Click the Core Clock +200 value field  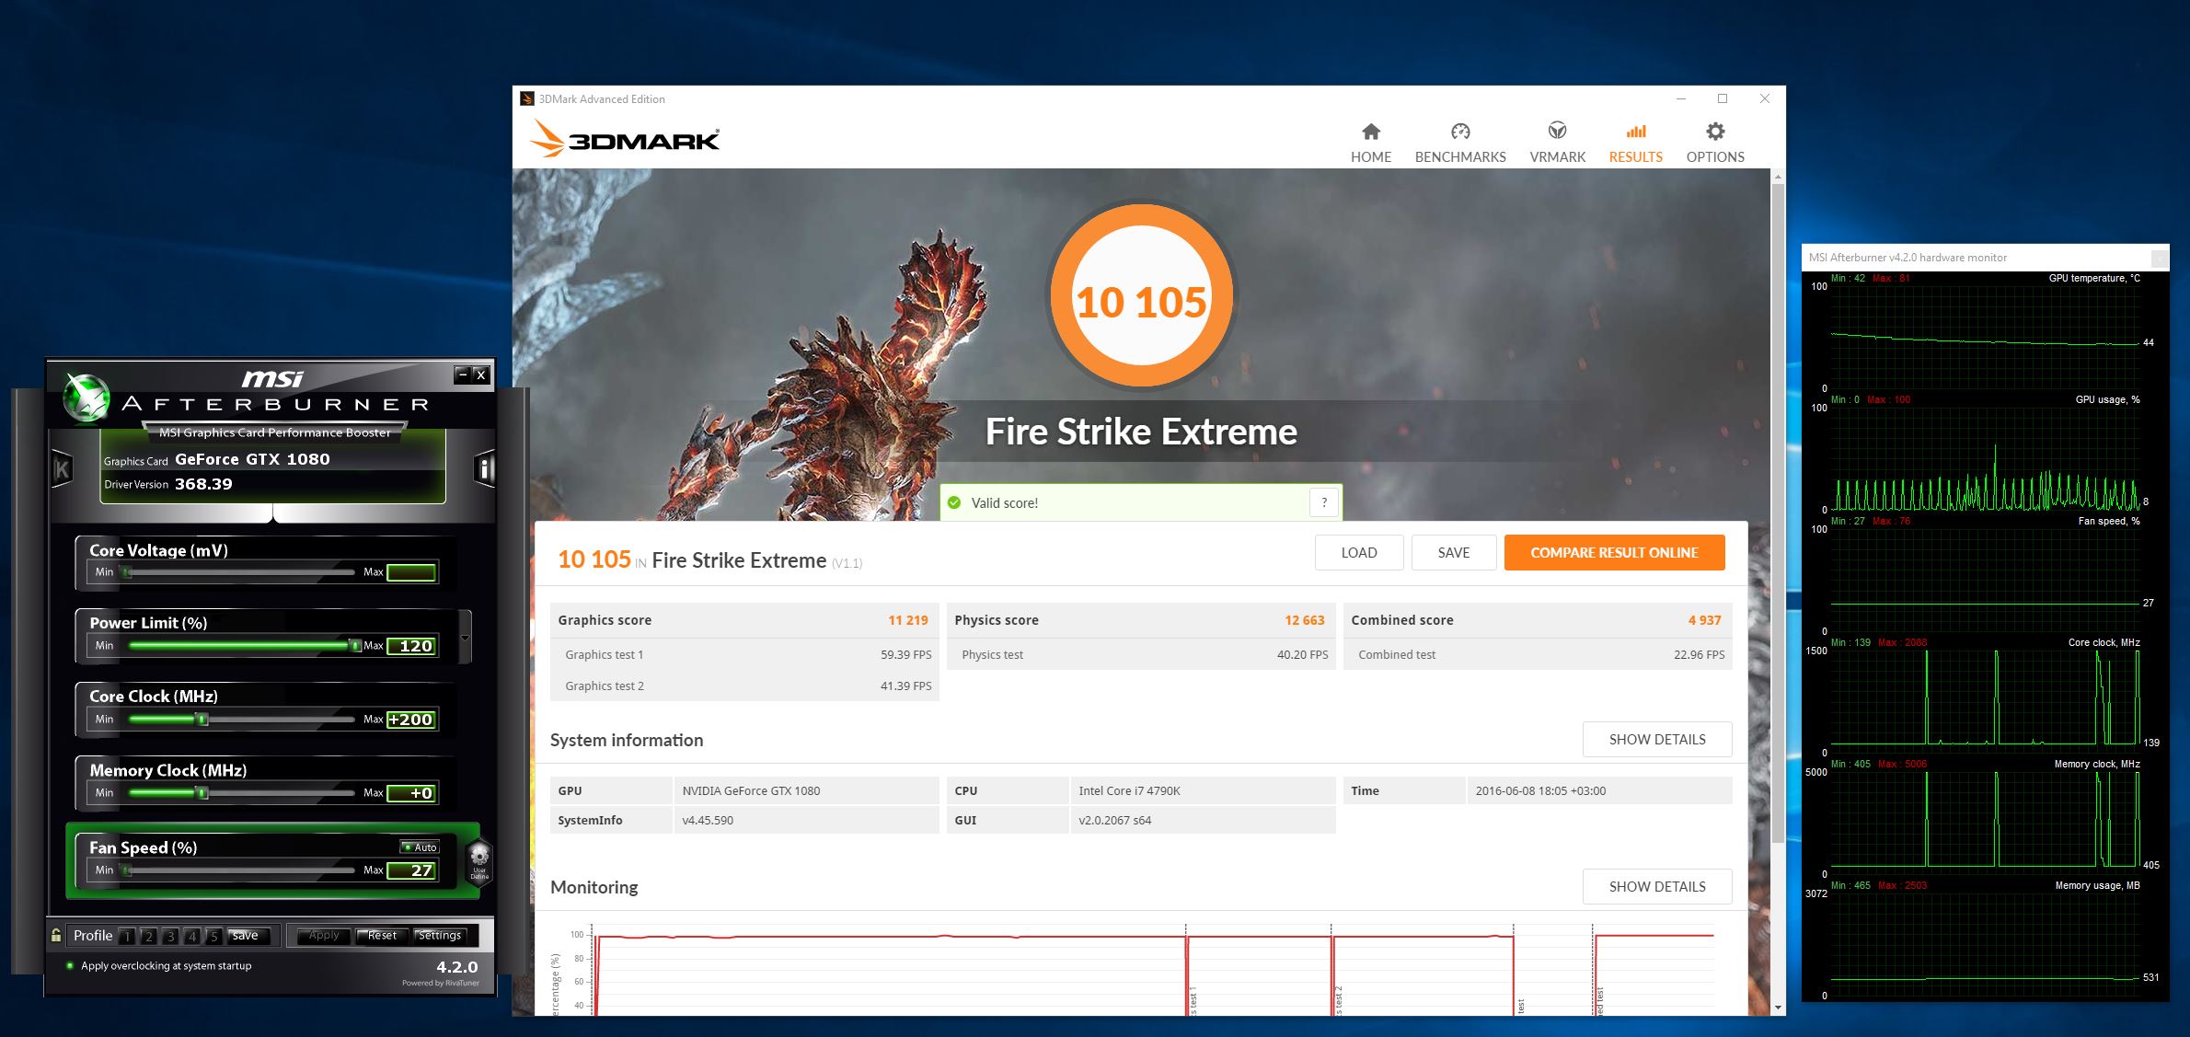[410, 720]
